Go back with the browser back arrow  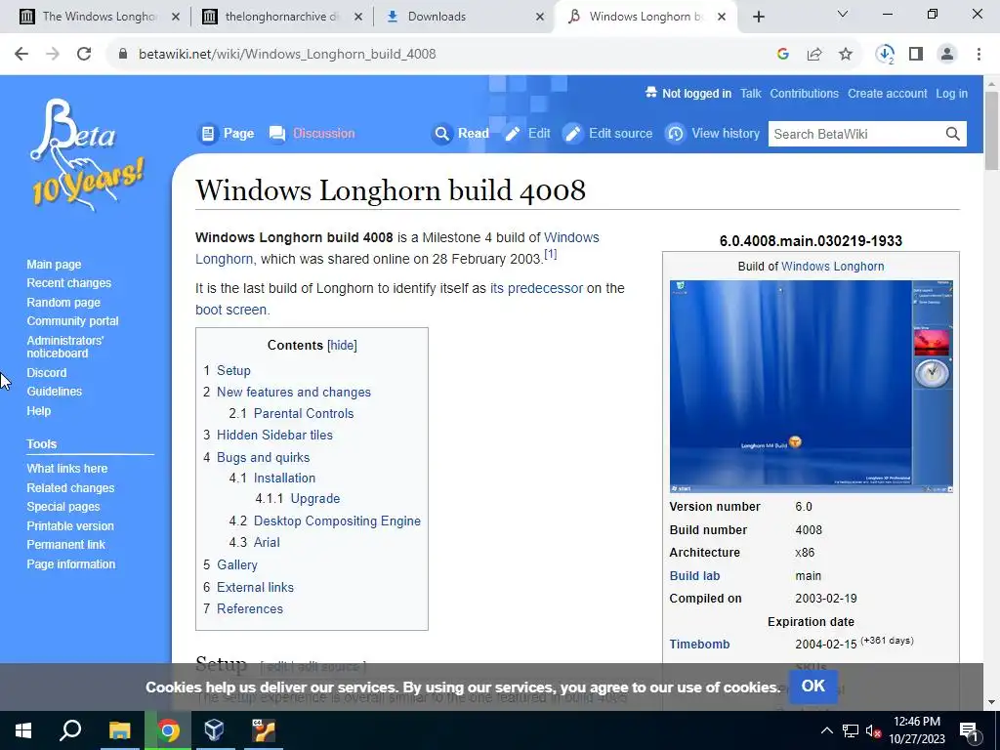click(21, 55)
